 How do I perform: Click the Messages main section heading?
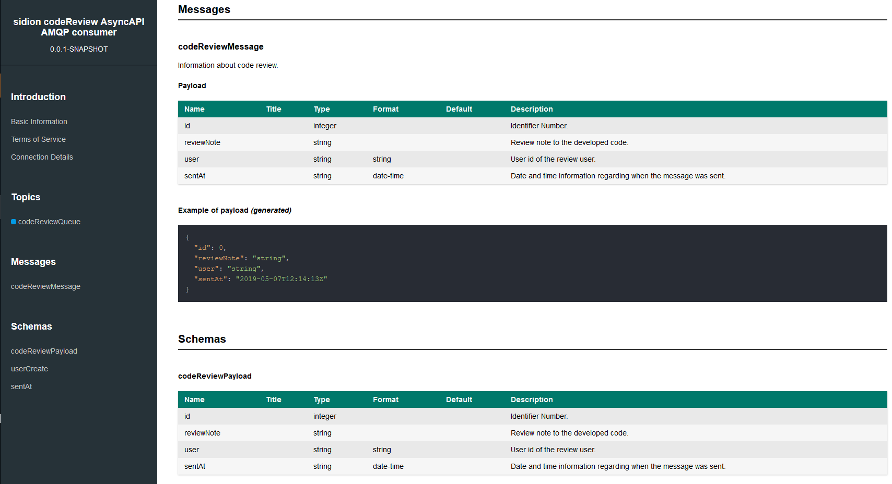204,9
